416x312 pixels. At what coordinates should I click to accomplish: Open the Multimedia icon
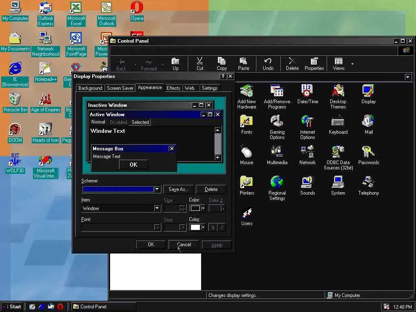click(277, 155)
